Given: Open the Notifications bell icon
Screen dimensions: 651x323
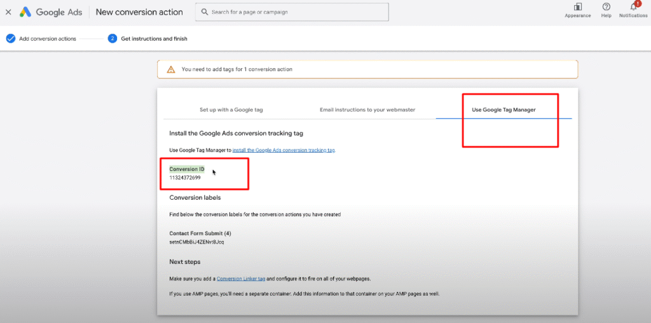Looking at the screenshot, I should 634,6.
